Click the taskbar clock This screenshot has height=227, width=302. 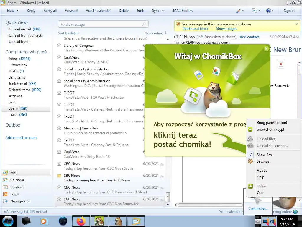287,221
